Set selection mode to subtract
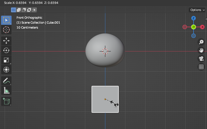Image resolution: width=207 pixels, height=129 pixels. pos(24,10)
